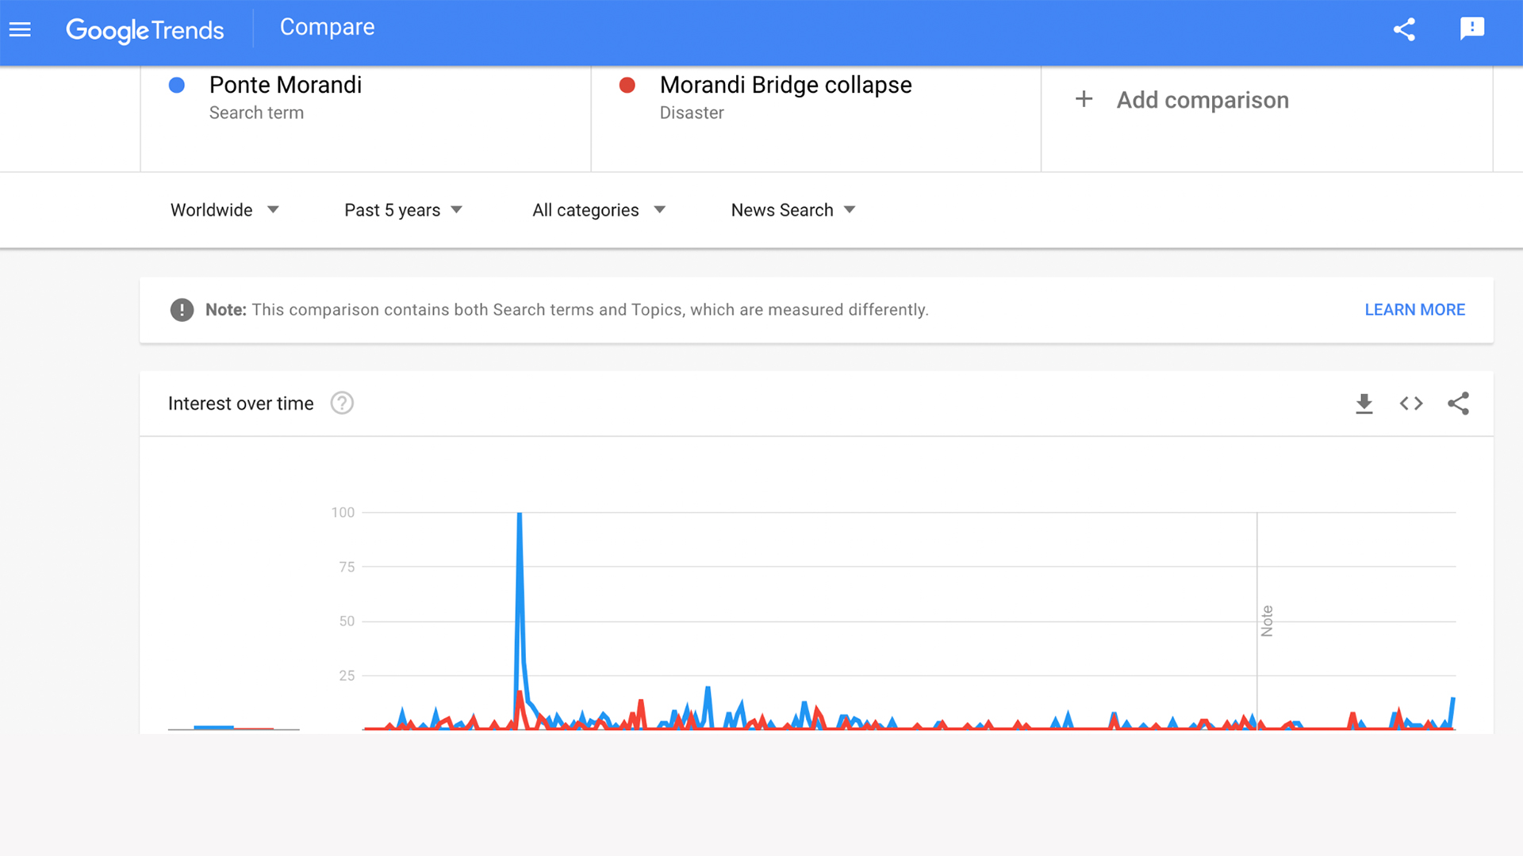Click the embed code icon

[1411, 403]
